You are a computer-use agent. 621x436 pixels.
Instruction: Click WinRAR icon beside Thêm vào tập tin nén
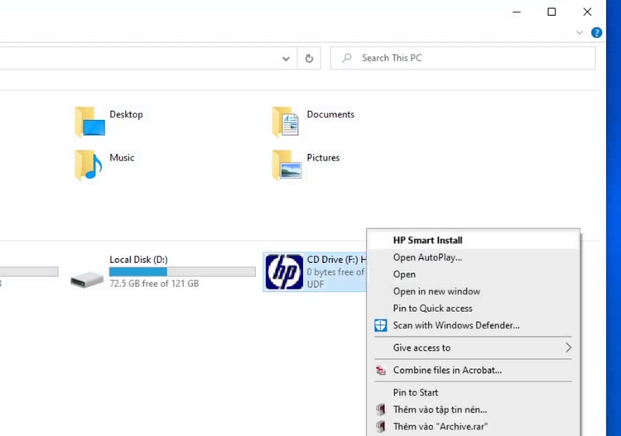(381, 410)
